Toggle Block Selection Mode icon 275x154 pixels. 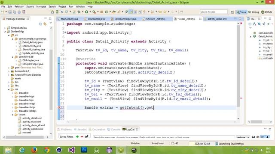pyautogui.click(x=136, y=12)
